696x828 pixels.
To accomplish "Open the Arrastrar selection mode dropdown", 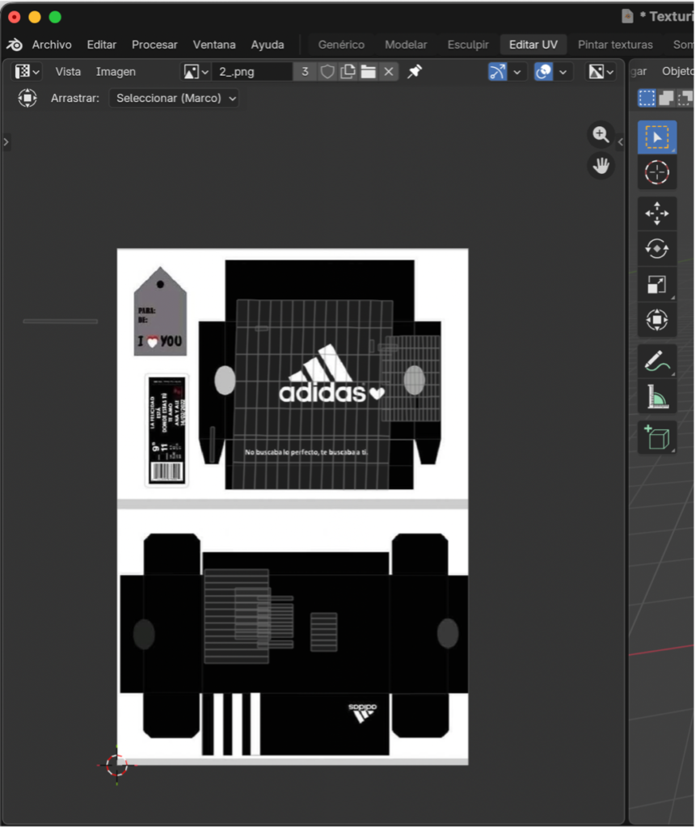I will point(174,98).
